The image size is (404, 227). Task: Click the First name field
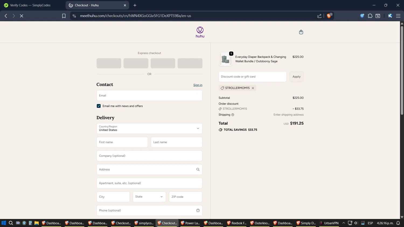point(122,142)
